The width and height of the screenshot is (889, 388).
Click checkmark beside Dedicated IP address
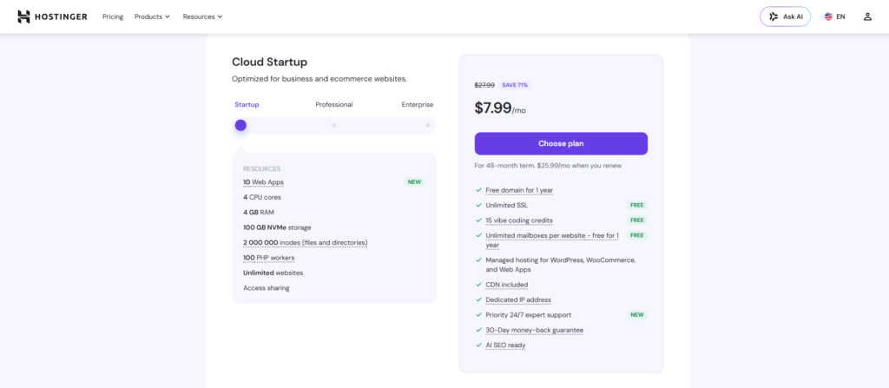pyautogui.click(x=479, y=299)
